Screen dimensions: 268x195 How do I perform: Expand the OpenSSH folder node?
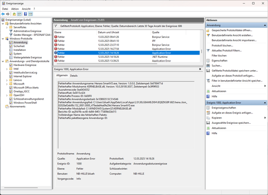click(7, 95)
